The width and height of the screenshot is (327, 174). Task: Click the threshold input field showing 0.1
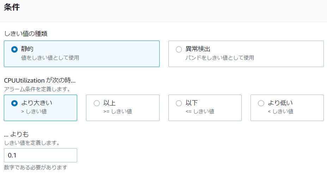(40, 155)
